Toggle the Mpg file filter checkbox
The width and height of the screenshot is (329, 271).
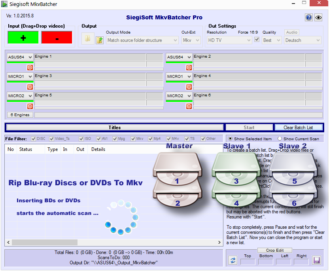(115, 139)
